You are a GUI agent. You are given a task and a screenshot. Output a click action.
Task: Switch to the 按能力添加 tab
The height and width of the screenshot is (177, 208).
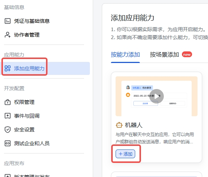pyautogui.click(x=125, y=55)
